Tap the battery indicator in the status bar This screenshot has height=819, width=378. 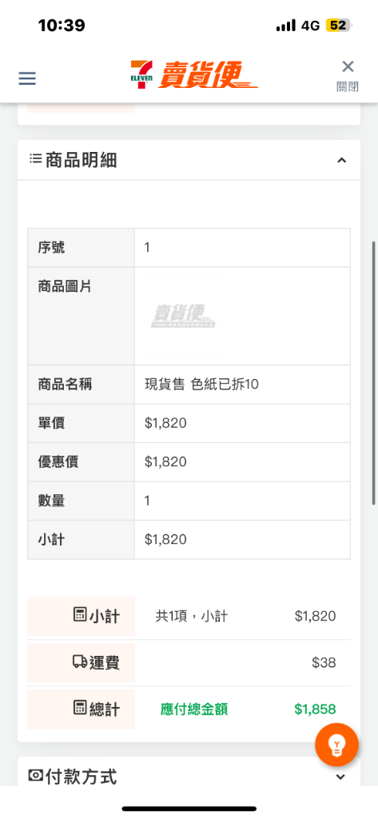click(340, 26)
